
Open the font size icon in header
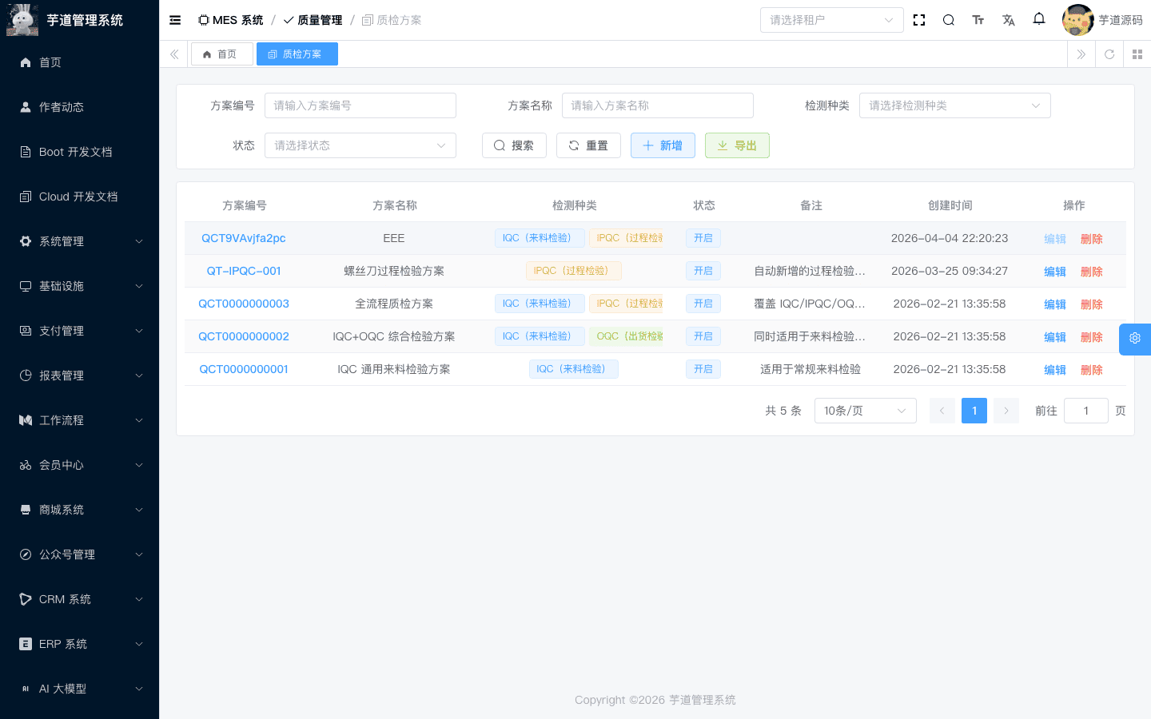pyautogui.click(x=978, y=19)
